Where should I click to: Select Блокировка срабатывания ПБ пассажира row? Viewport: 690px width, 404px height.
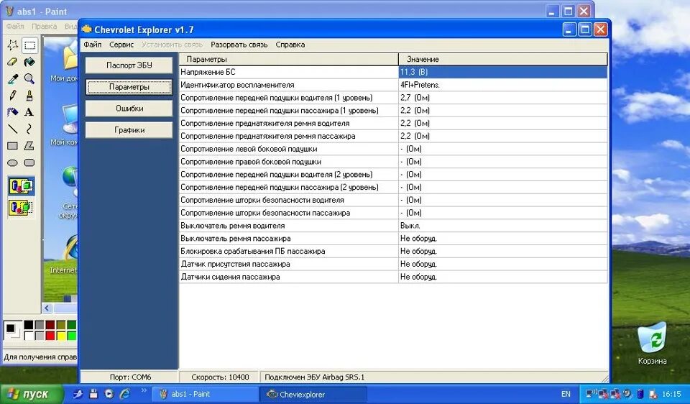393,251
